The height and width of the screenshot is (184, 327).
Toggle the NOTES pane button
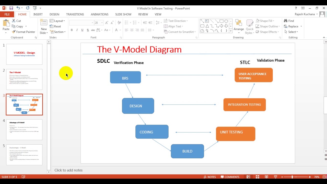point(210,177)
